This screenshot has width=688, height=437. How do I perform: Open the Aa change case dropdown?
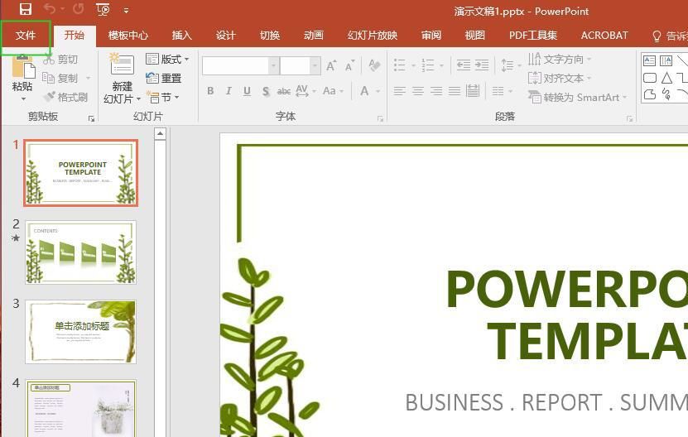333,91
